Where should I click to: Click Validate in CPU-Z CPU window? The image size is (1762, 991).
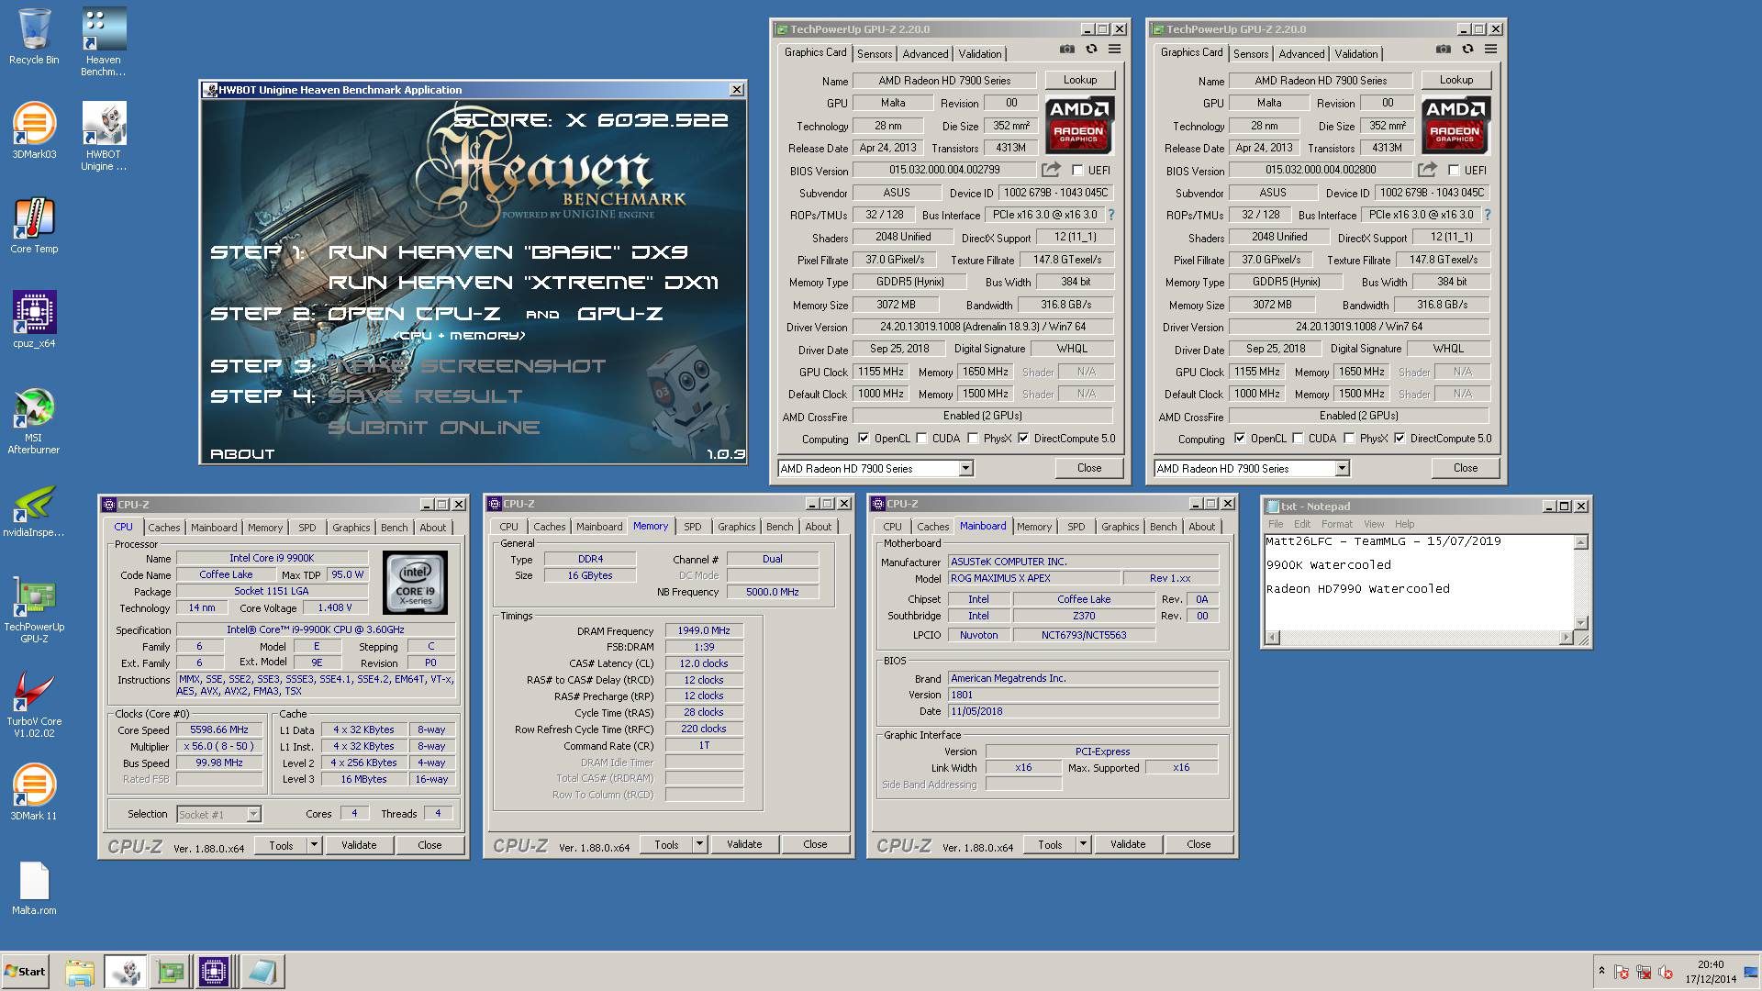(359, 845)
